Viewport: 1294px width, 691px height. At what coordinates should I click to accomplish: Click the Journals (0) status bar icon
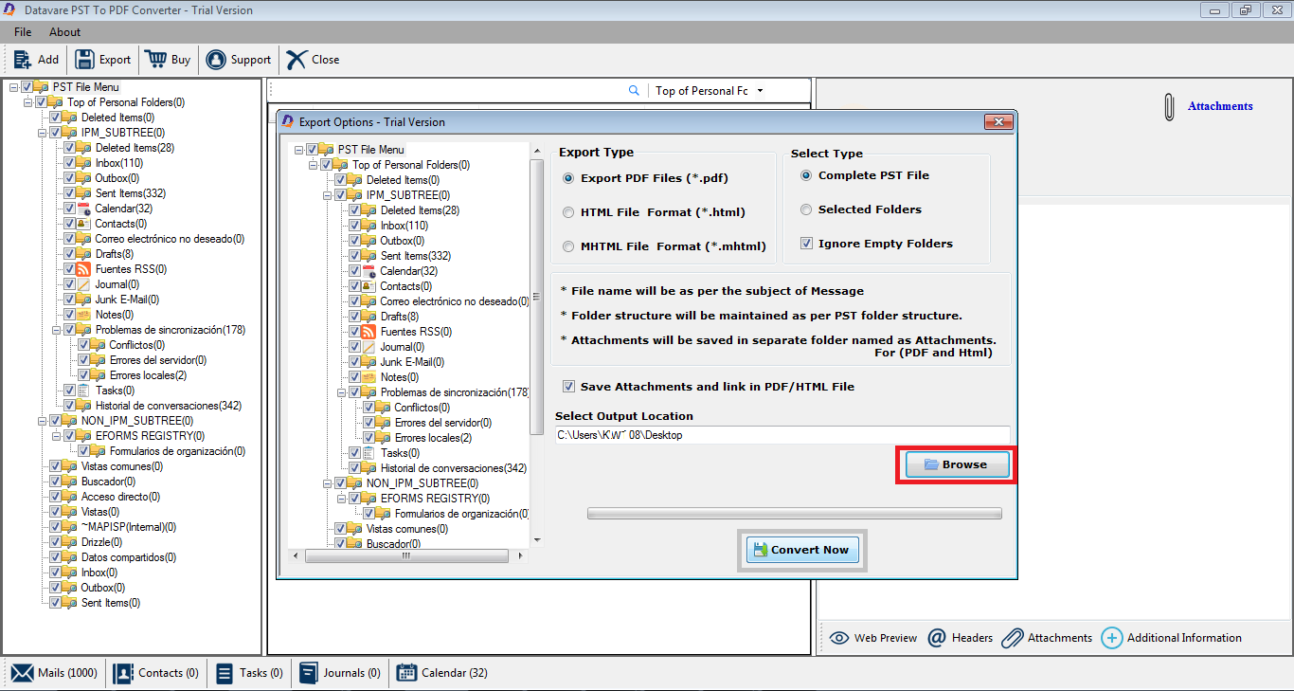coord(308,673)
